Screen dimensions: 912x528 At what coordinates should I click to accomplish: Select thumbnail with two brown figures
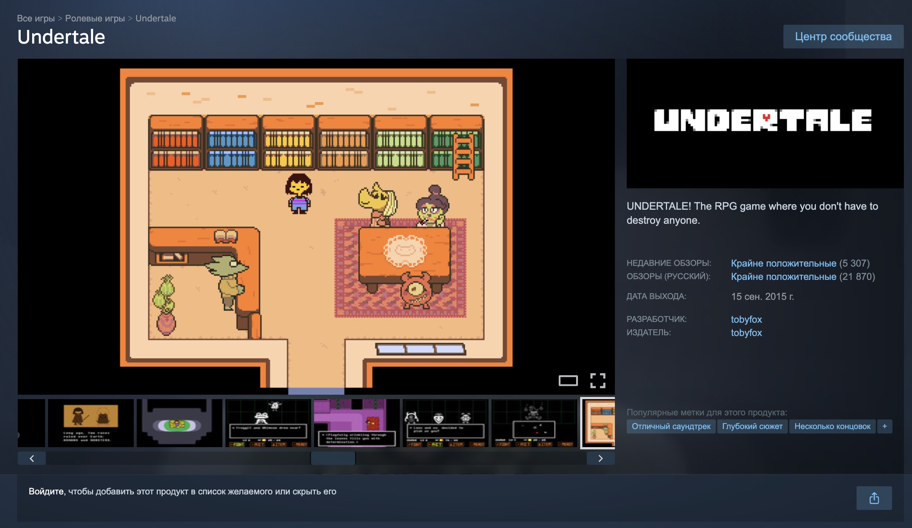point(91,423)
